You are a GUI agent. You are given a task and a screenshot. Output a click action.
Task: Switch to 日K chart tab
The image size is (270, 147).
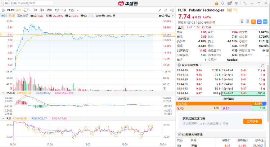click(x=35, y=10)
